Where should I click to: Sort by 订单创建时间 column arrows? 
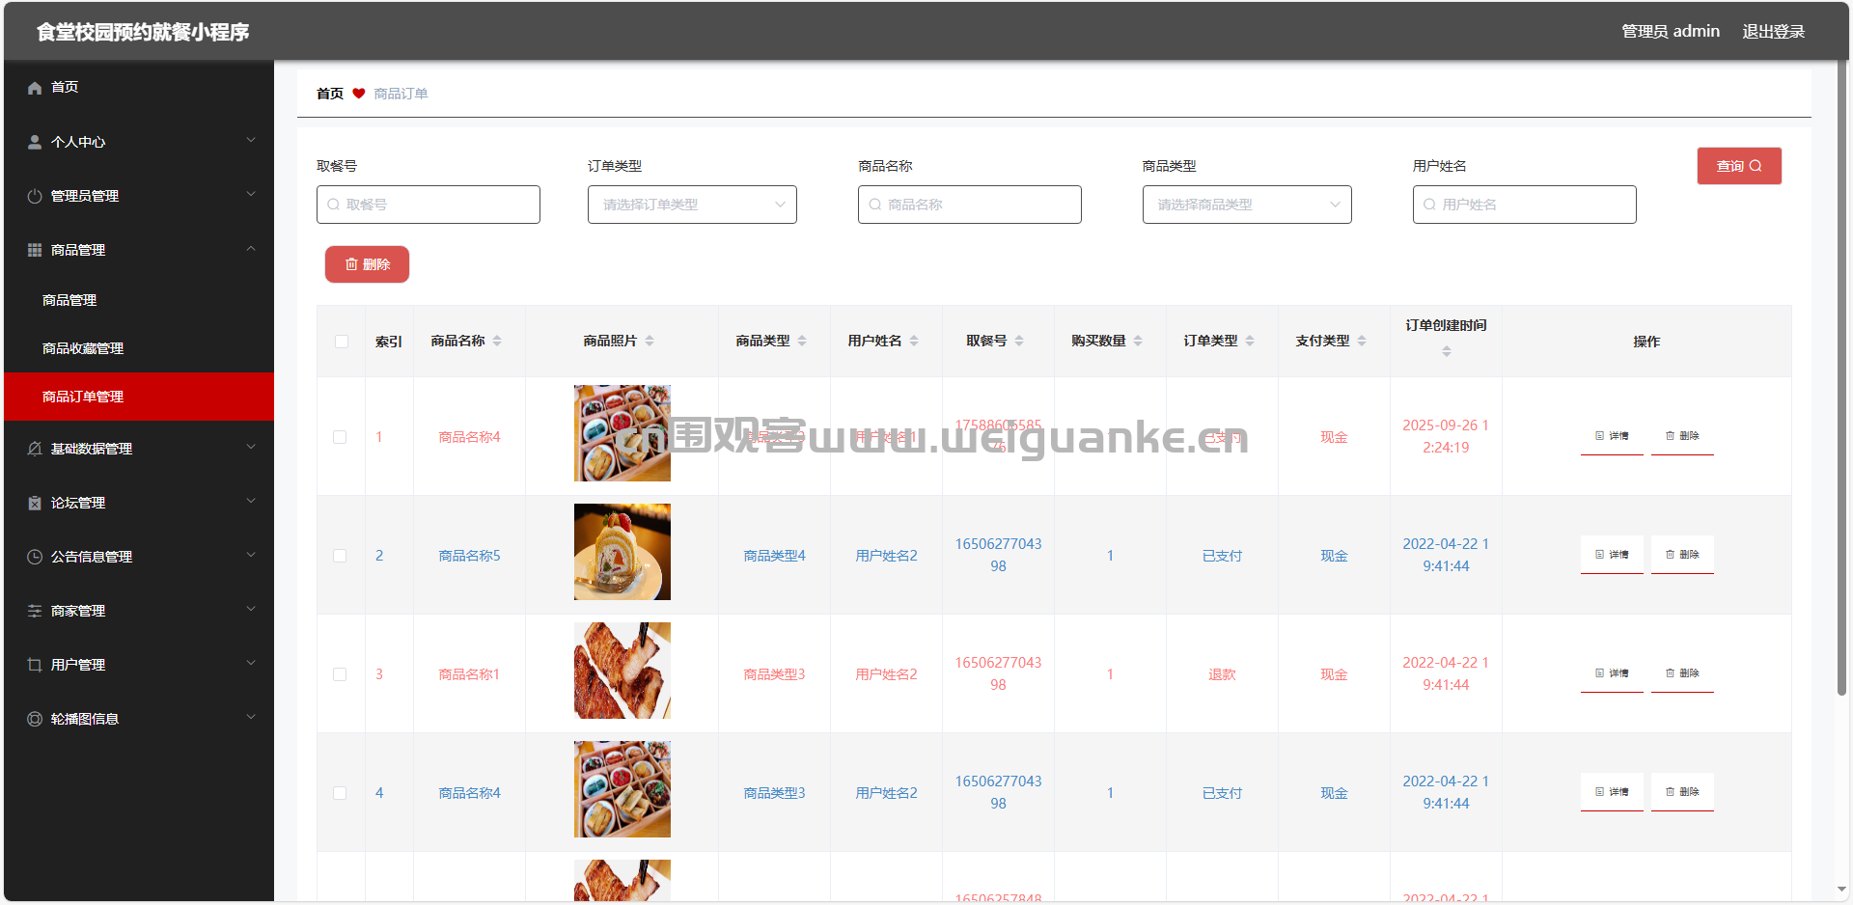pyautogui.click(x=1447, y=351)
